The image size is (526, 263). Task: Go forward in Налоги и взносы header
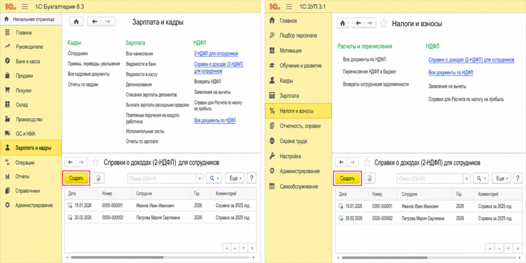tap(370, 23)
